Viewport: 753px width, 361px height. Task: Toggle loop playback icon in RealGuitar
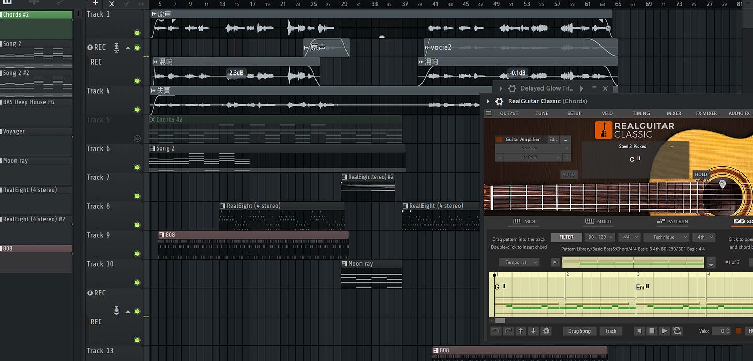click(676, 331)
